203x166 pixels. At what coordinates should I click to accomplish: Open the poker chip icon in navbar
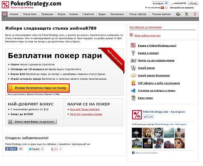point(5,14)
